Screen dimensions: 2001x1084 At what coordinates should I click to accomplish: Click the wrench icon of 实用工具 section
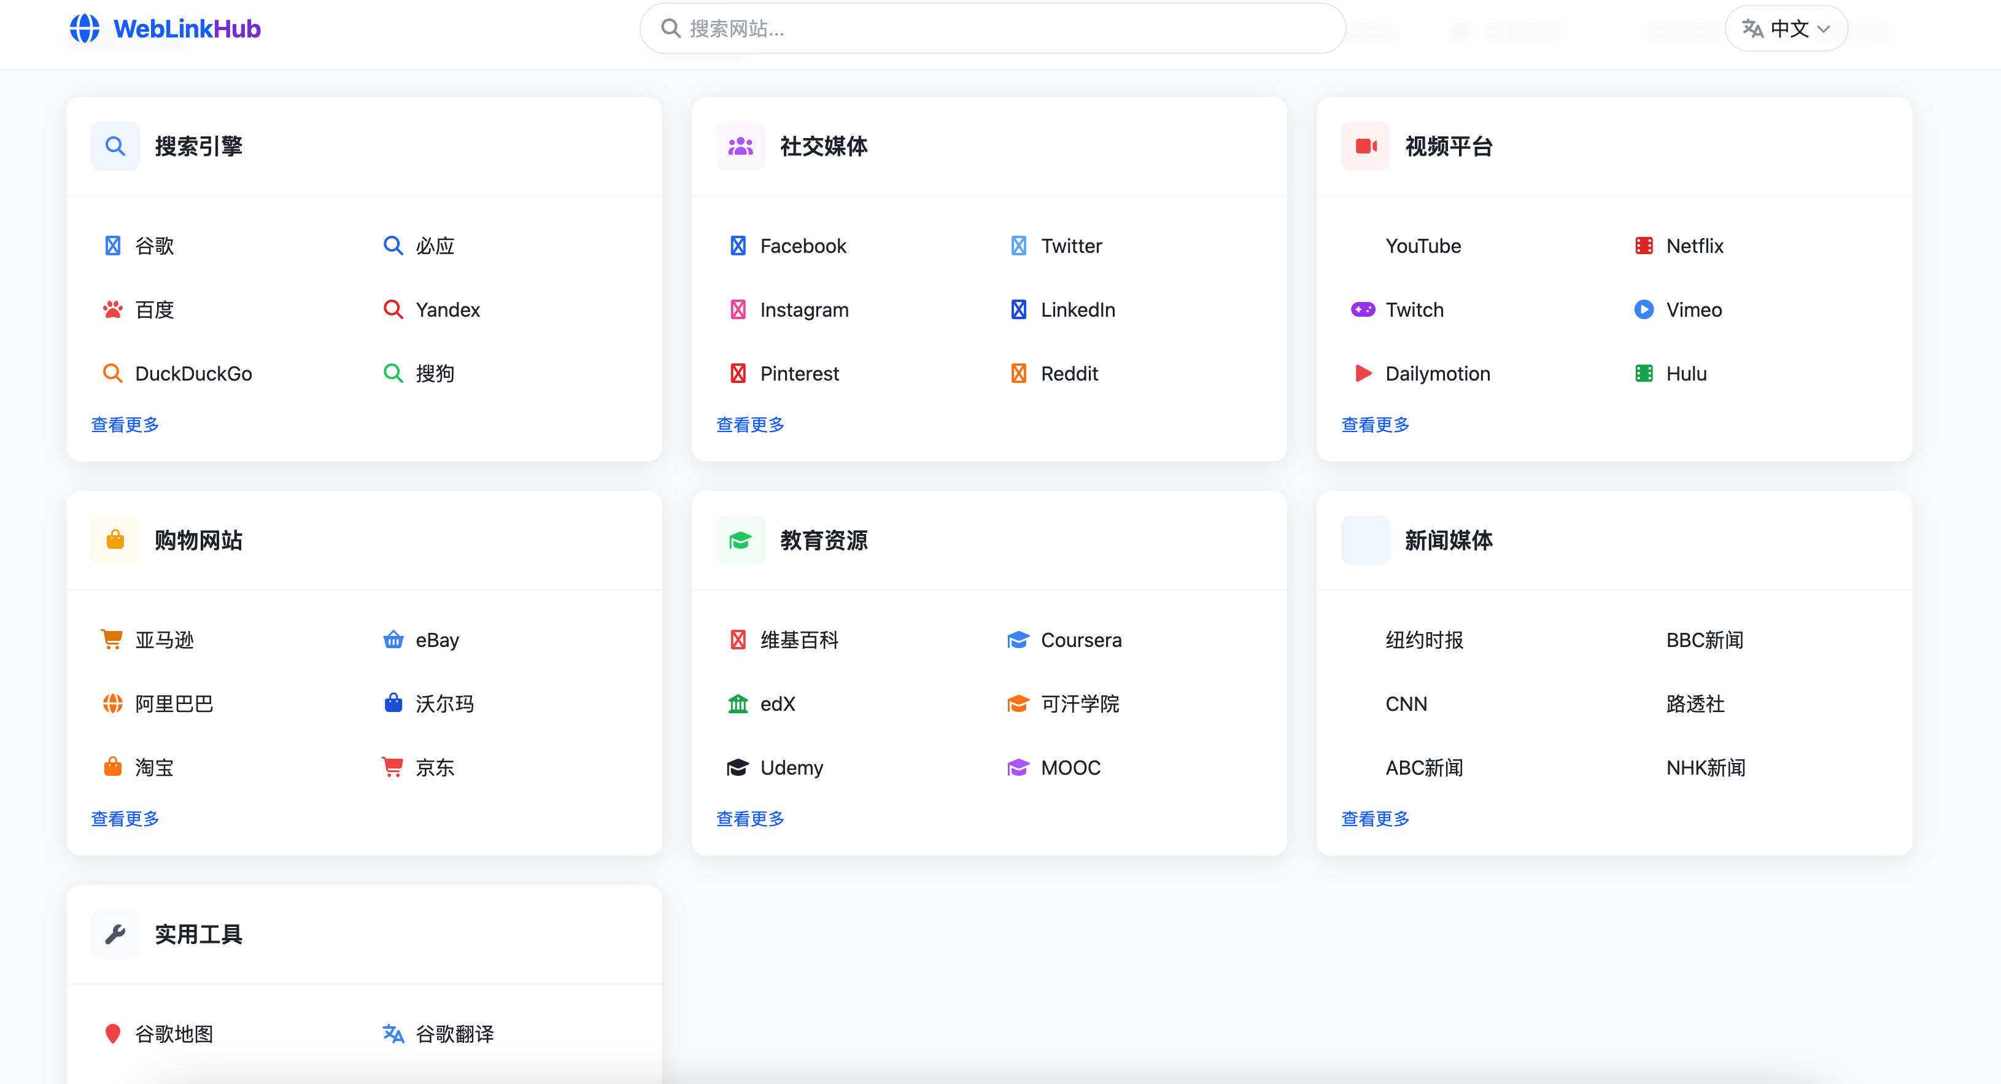coord(114,934)
